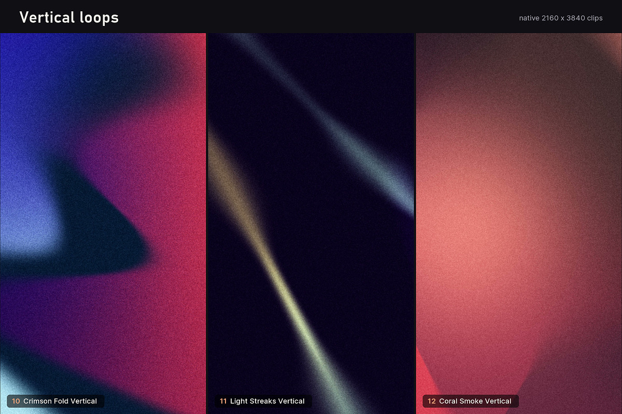
Task: Click the 'Vertical loops' heading
Action: point(69,18)
